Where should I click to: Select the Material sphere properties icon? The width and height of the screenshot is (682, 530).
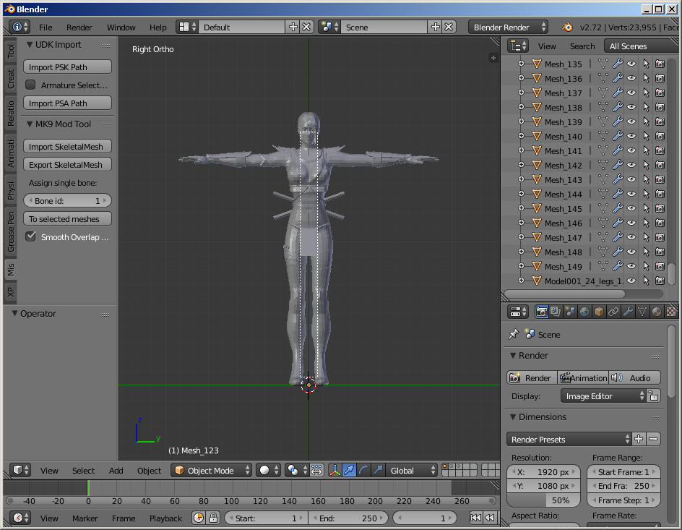pyautogui.click(x=657, y=312)
